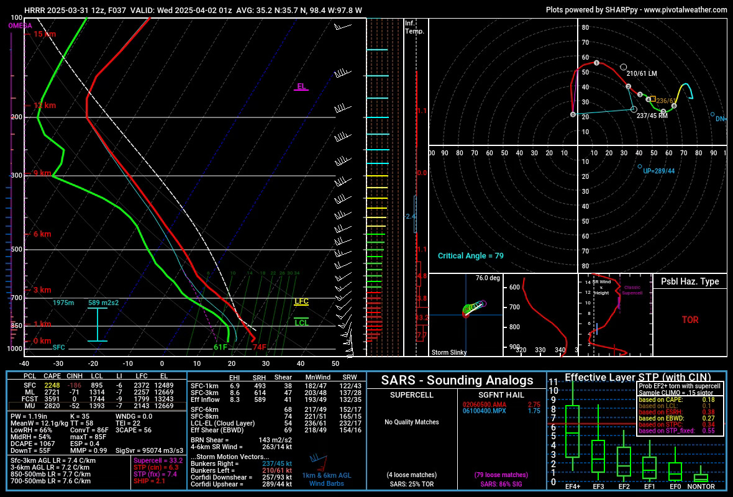733x497 pixels.
Task: Click the 'Corfidi Downshear =' label
Action: [222, 477]
